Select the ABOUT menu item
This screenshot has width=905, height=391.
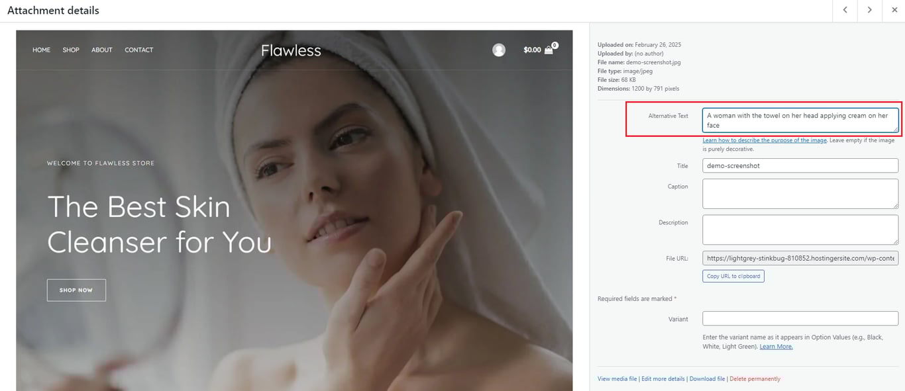pyautogui.click(x=101, y=50)
